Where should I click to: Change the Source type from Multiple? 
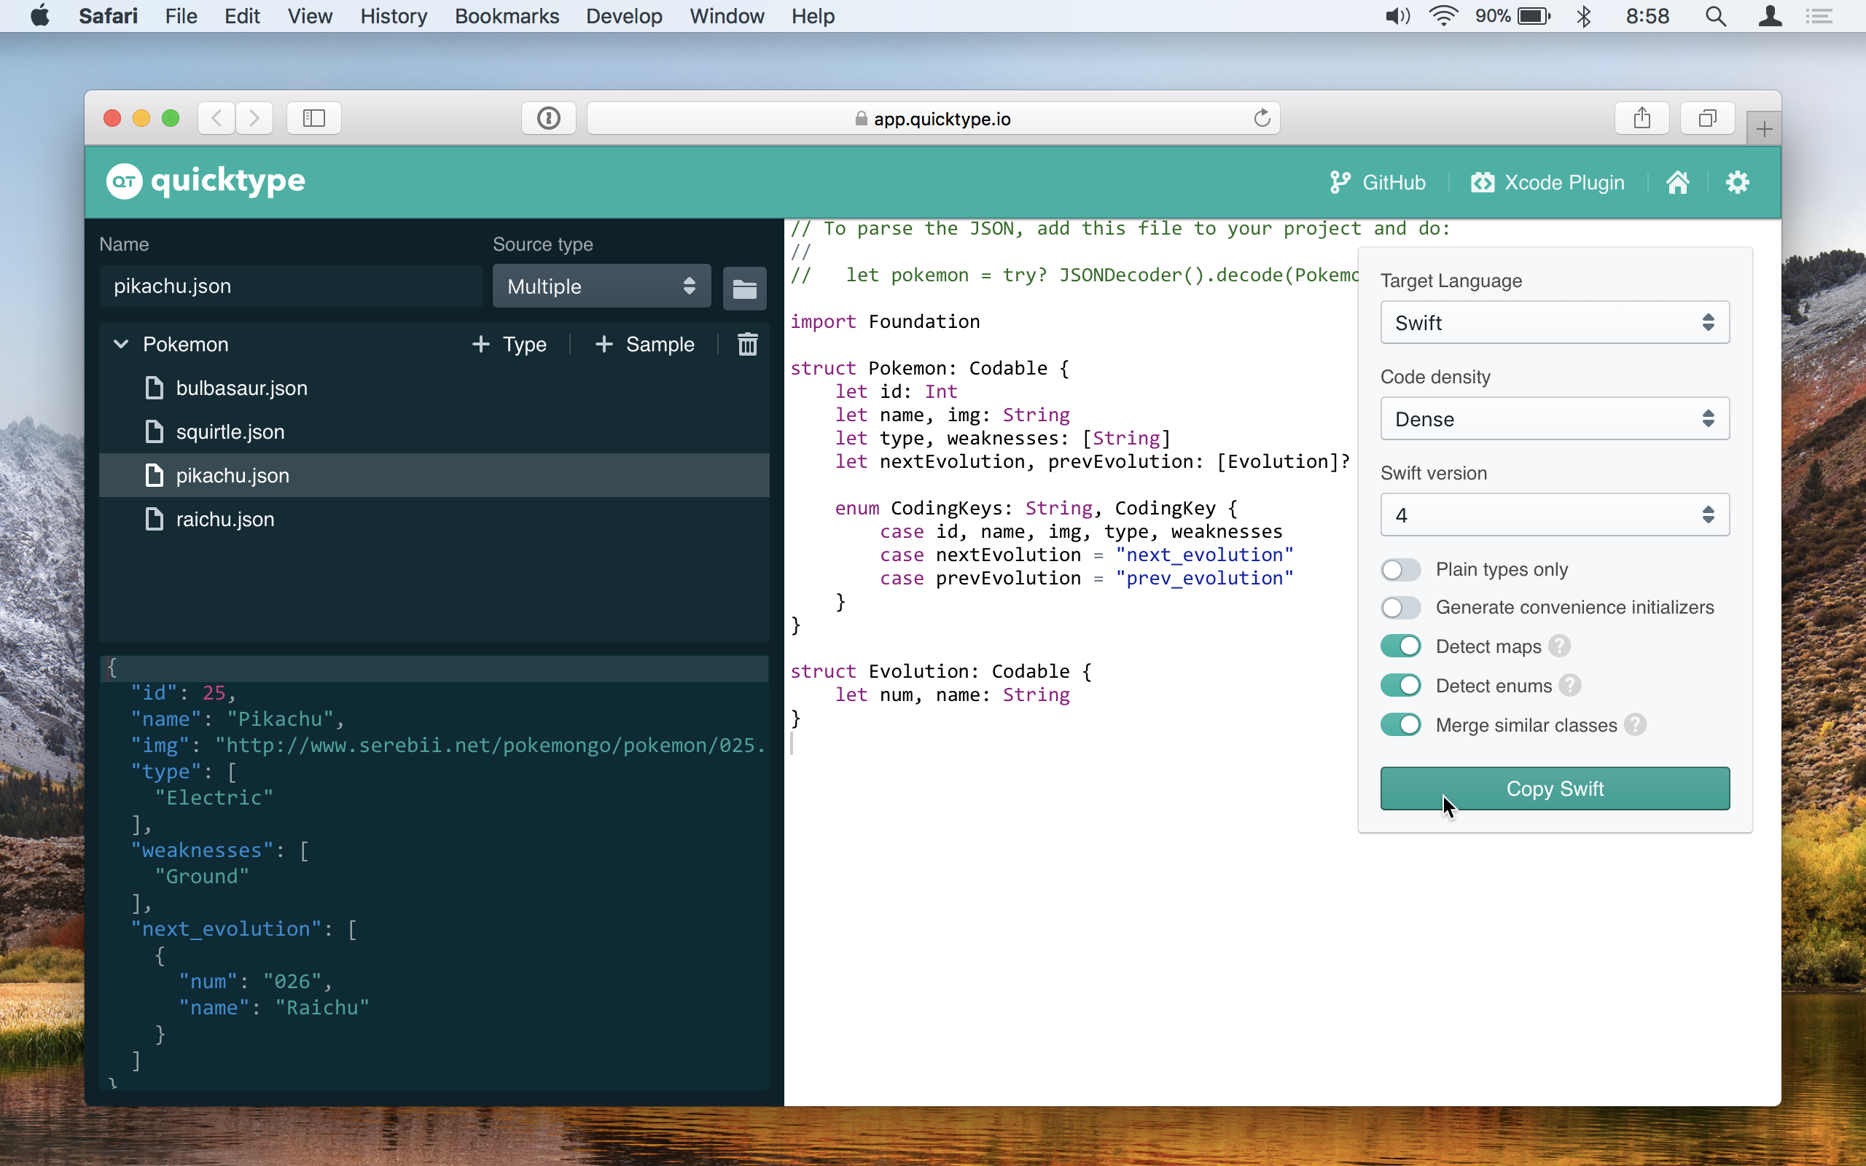[x=601, y=286]
